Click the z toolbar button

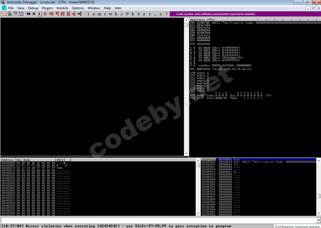144,14
